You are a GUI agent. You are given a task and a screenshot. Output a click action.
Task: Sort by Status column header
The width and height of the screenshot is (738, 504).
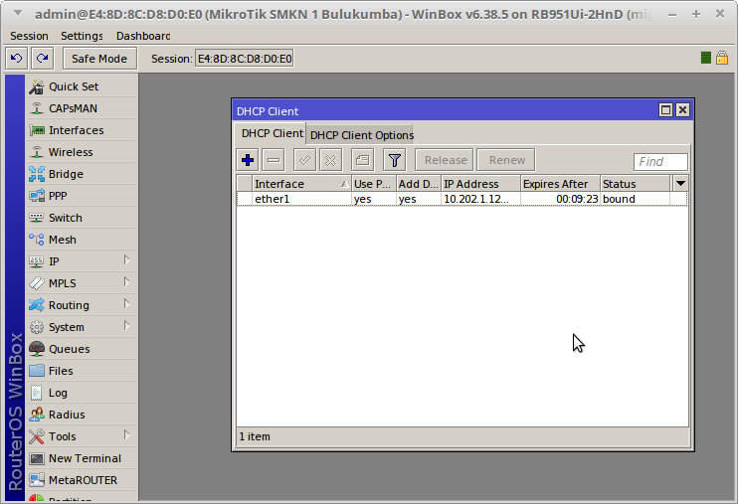635,184
